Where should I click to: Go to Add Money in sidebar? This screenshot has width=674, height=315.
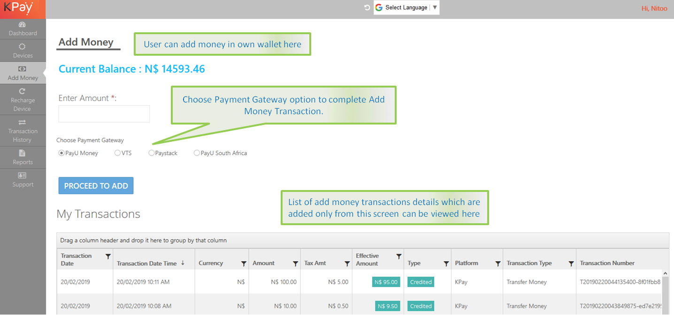(x=23, y=73)
